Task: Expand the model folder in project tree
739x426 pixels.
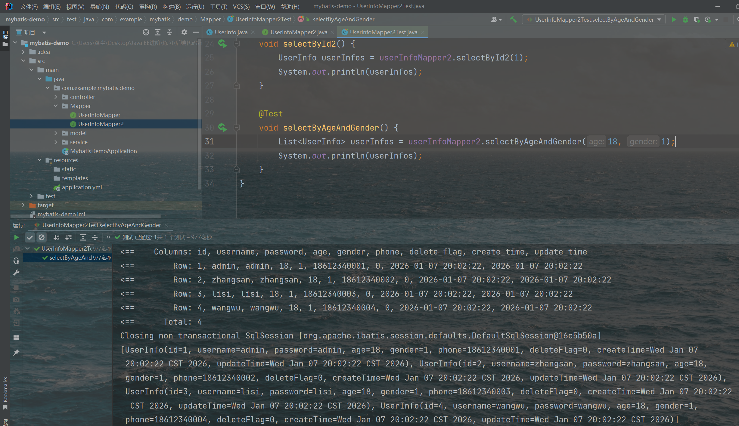Action: click(56, 133)
